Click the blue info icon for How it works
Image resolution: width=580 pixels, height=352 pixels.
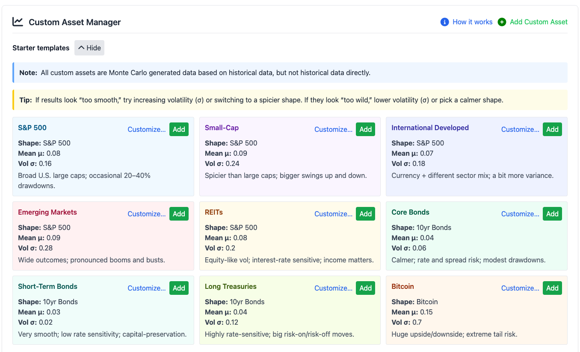444,22
